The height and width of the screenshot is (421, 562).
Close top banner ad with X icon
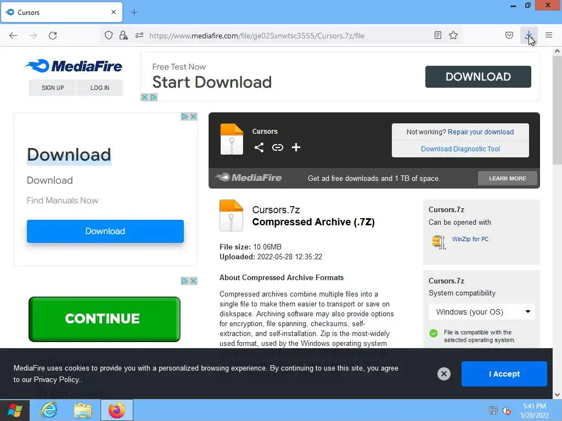coord(144,98)
